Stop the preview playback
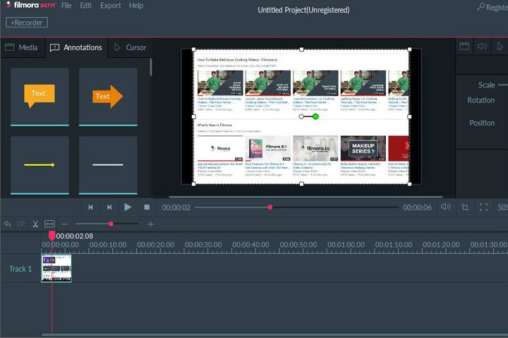 pos(147,207)
